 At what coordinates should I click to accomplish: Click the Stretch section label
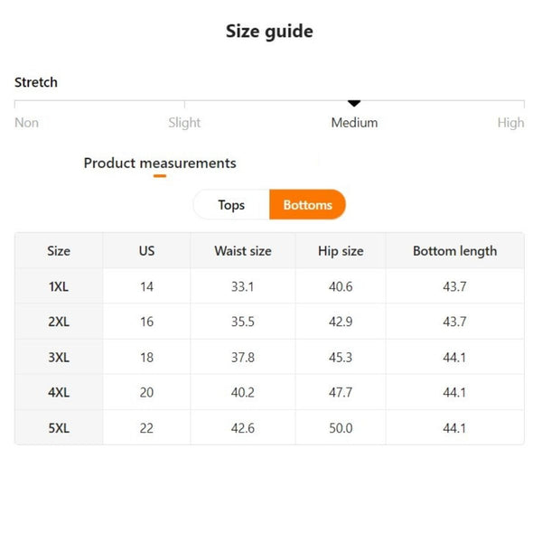tap(36, 82)
